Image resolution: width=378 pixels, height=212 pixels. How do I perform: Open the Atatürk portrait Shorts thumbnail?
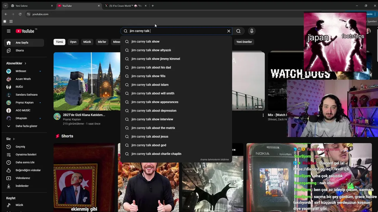point(84,178)
